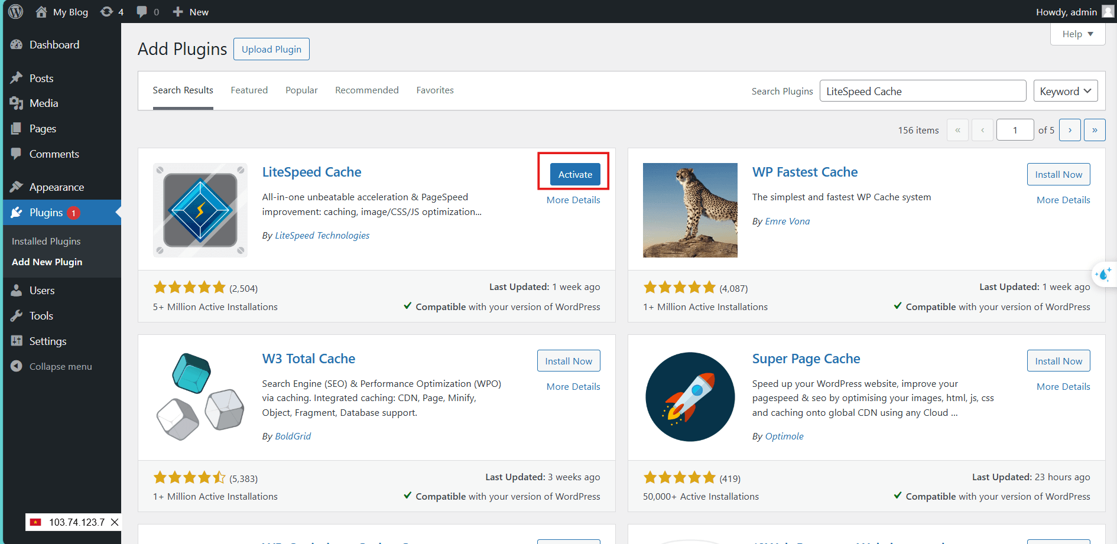
Task: Open Add New Plugin submenu item
Action: [x=47, y=262]
